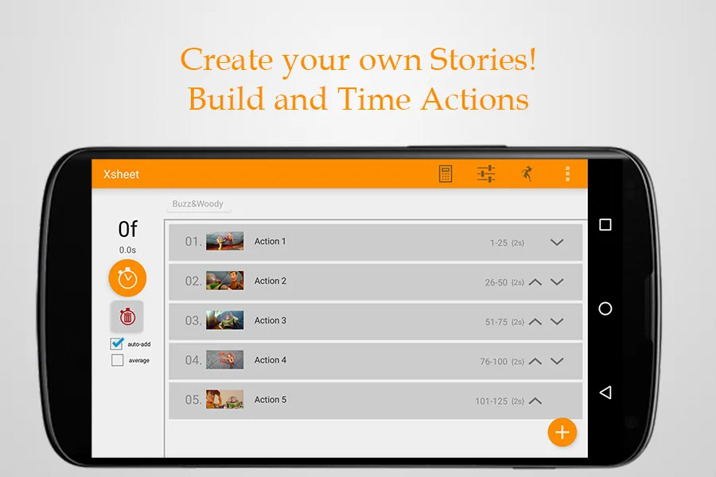This screenshot has width=716, height=477.
Task: Click frame range 101-125 of Action 5
Action: click(x=492, y=401)
